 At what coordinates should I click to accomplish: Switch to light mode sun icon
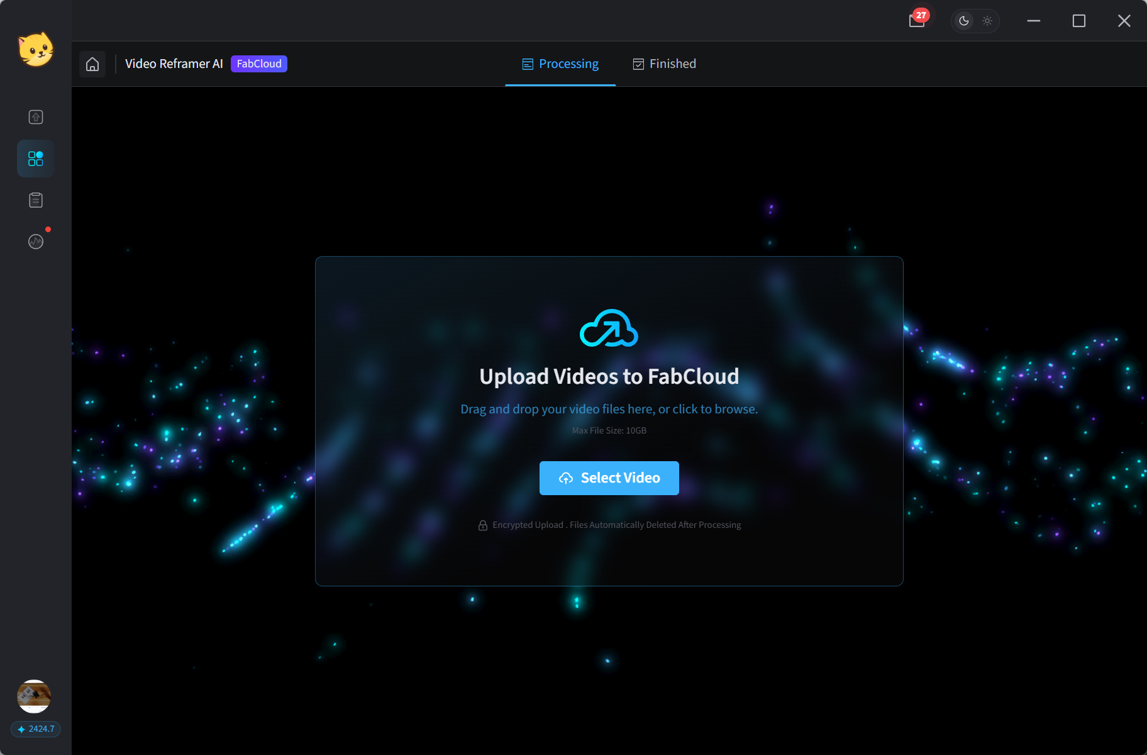(x=987, y=21)
